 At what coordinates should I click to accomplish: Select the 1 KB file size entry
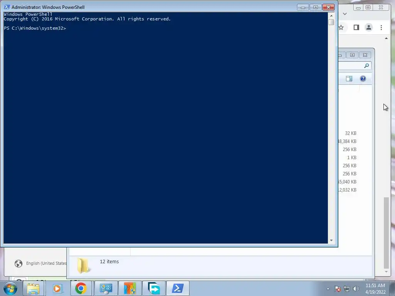352,158
